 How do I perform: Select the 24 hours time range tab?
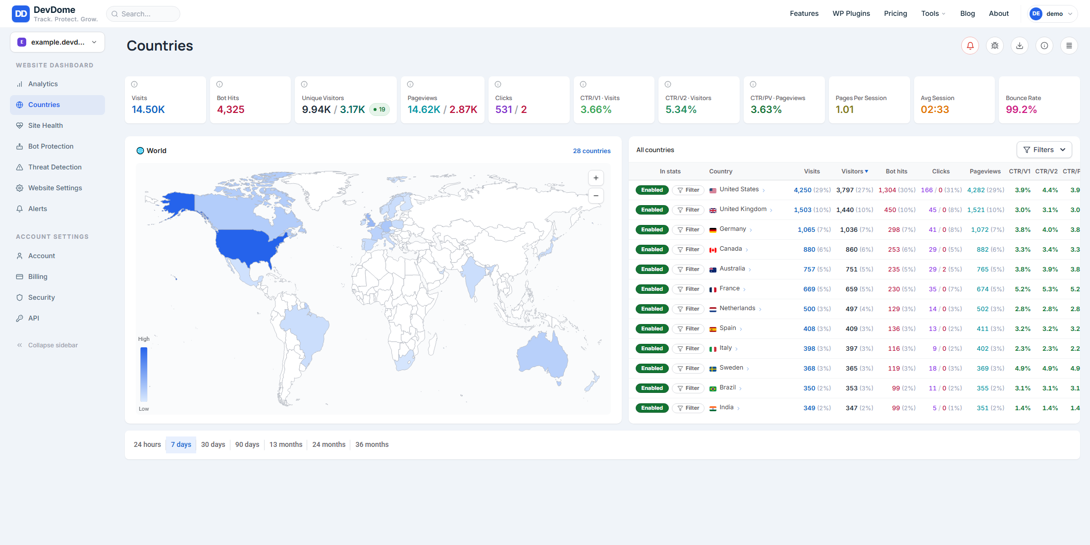[147, 445]
